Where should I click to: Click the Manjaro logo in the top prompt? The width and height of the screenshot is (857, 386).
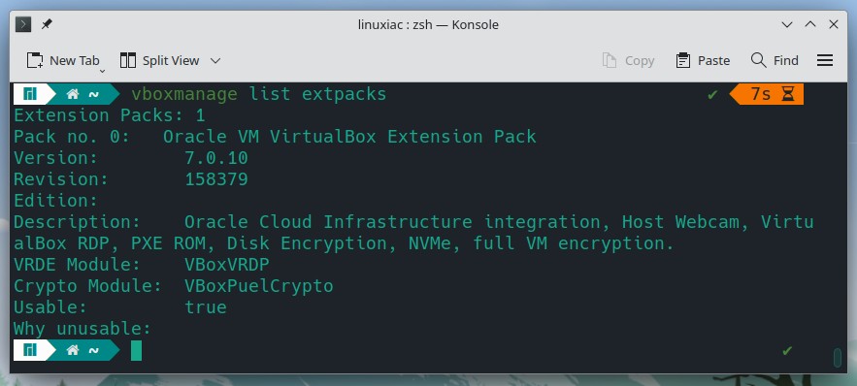(29, 94)
